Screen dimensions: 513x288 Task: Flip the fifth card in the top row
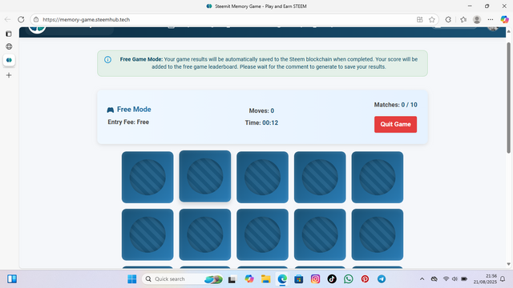click(x=378, y=177)
